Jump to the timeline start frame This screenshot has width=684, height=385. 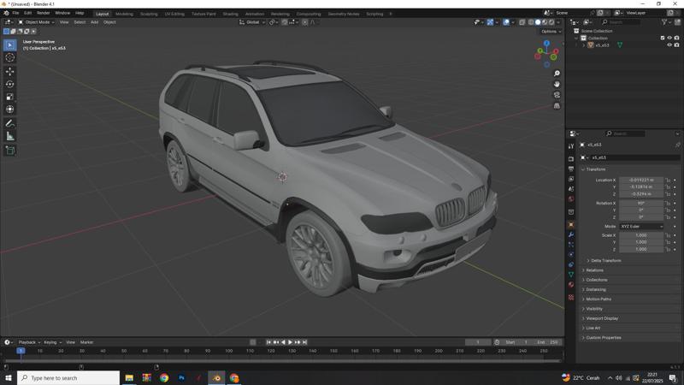[x=268, y=342]
